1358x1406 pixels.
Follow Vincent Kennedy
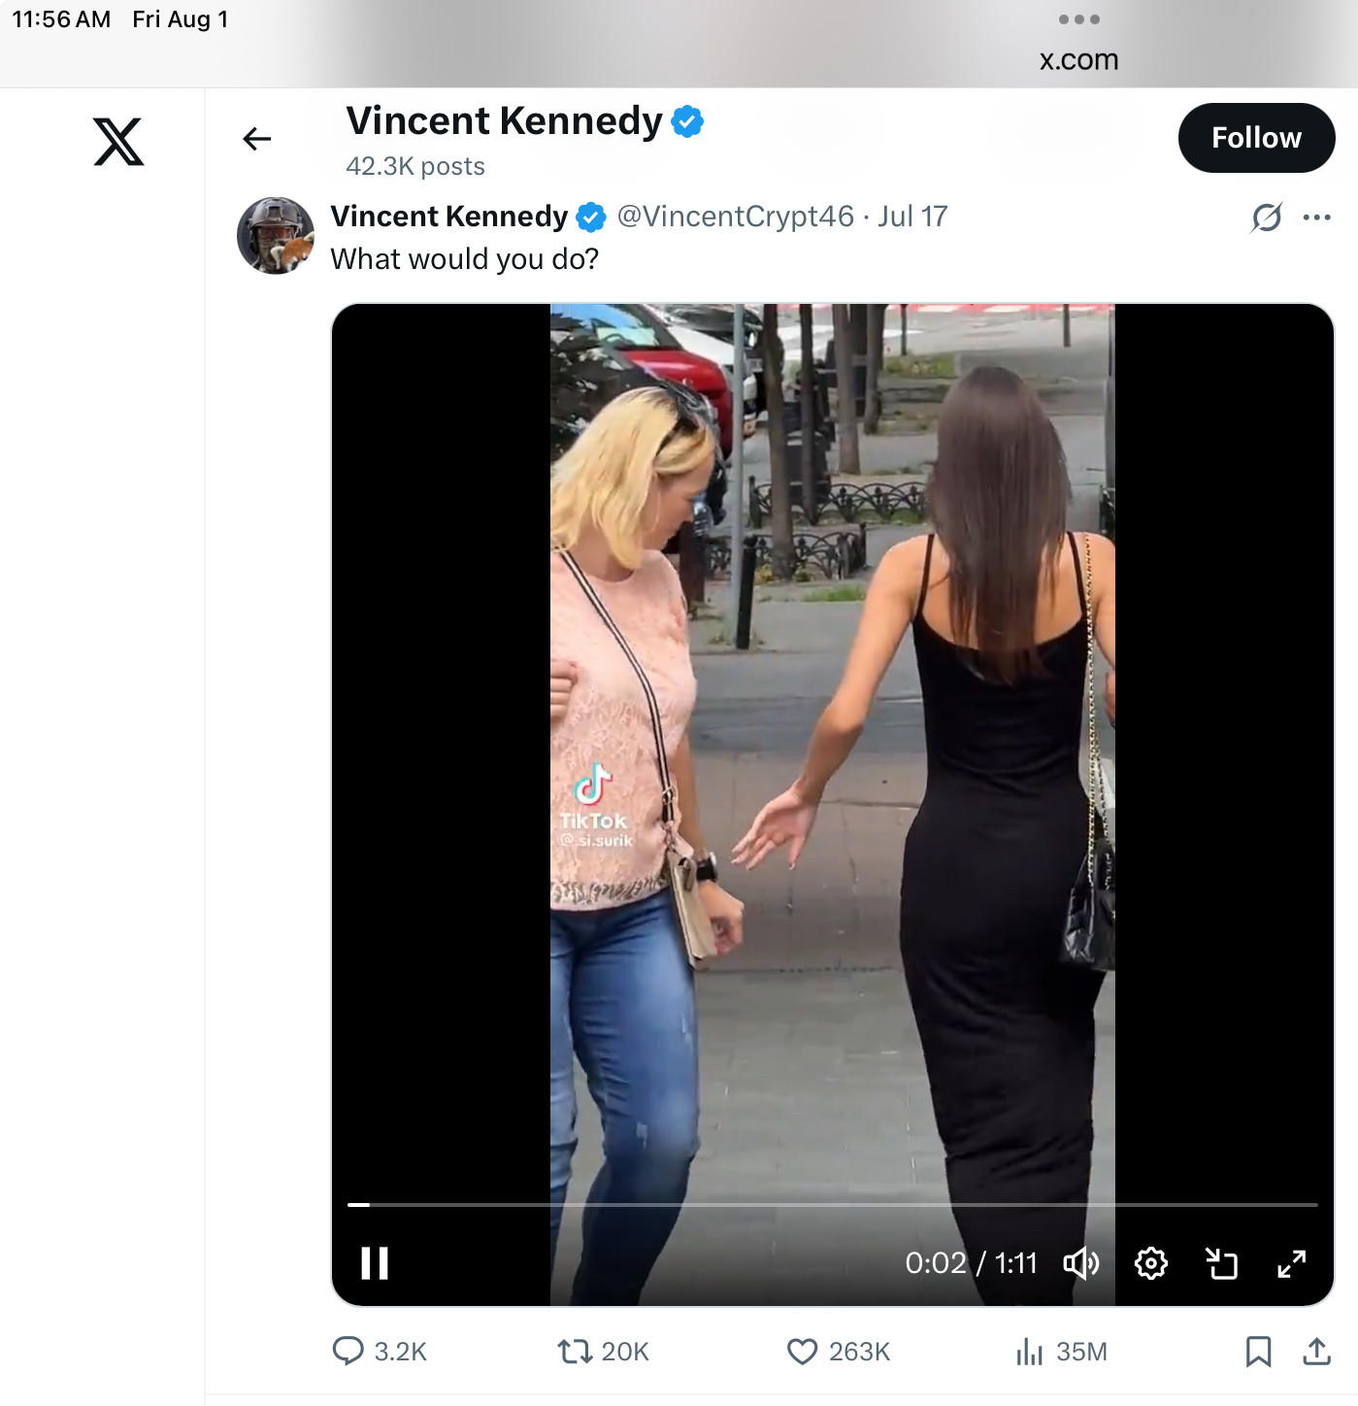[1256, 138]
